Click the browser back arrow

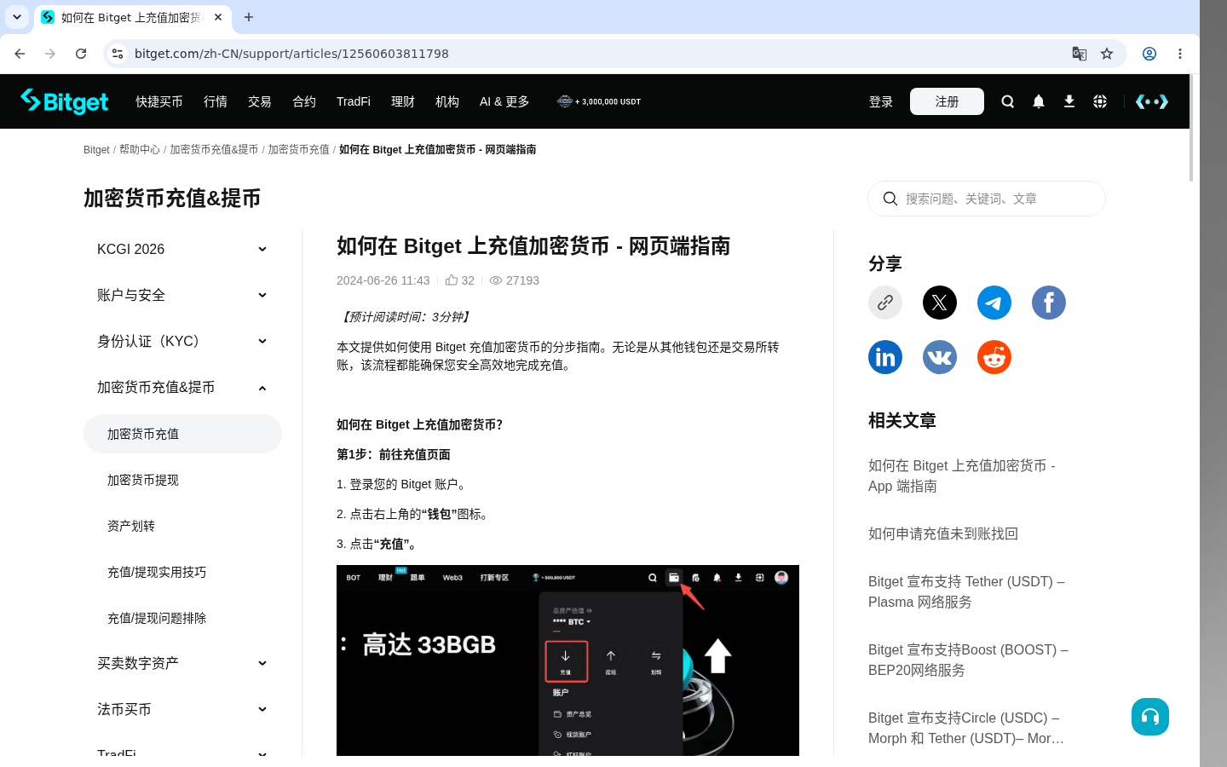[20, 54]
